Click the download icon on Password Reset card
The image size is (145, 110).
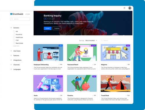(93, 65)
